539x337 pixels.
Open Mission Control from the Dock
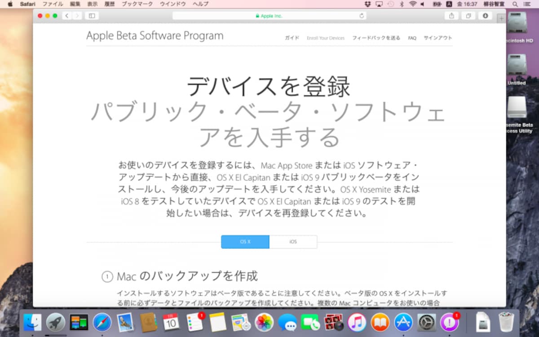pos(79,322)
